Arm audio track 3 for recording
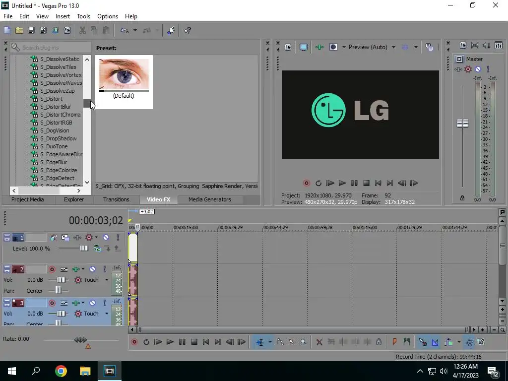 [x=52, y=303]
